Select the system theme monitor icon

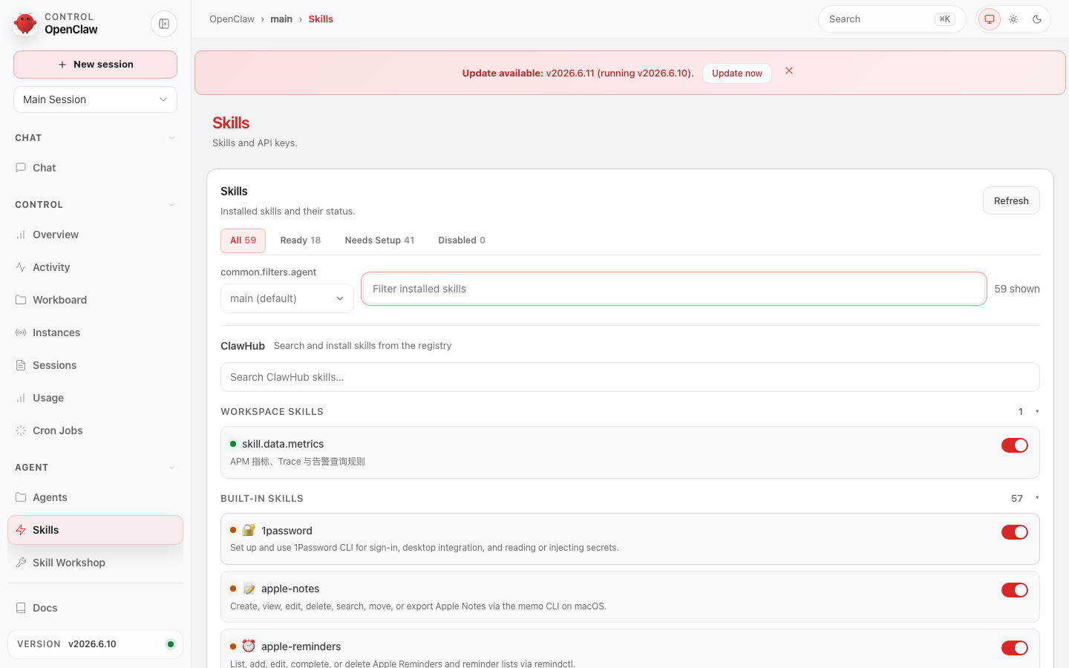(x=990, y=19)
